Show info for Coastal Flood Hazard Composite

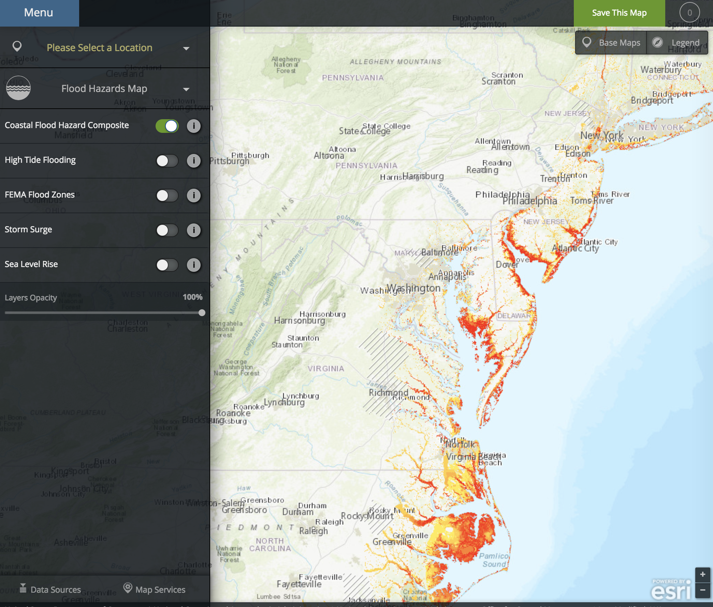194,126
